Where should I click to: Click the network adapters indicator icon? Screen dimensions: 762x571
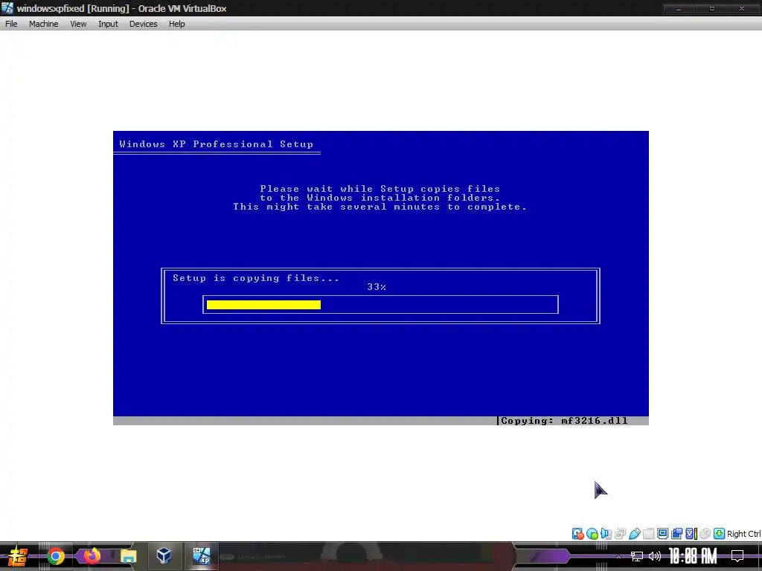pyautogui.click(x=620, y=534)
